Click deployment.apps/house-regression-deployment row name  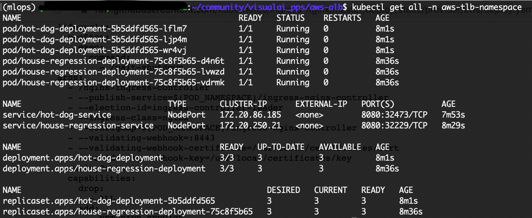click(x=104, y=169)
